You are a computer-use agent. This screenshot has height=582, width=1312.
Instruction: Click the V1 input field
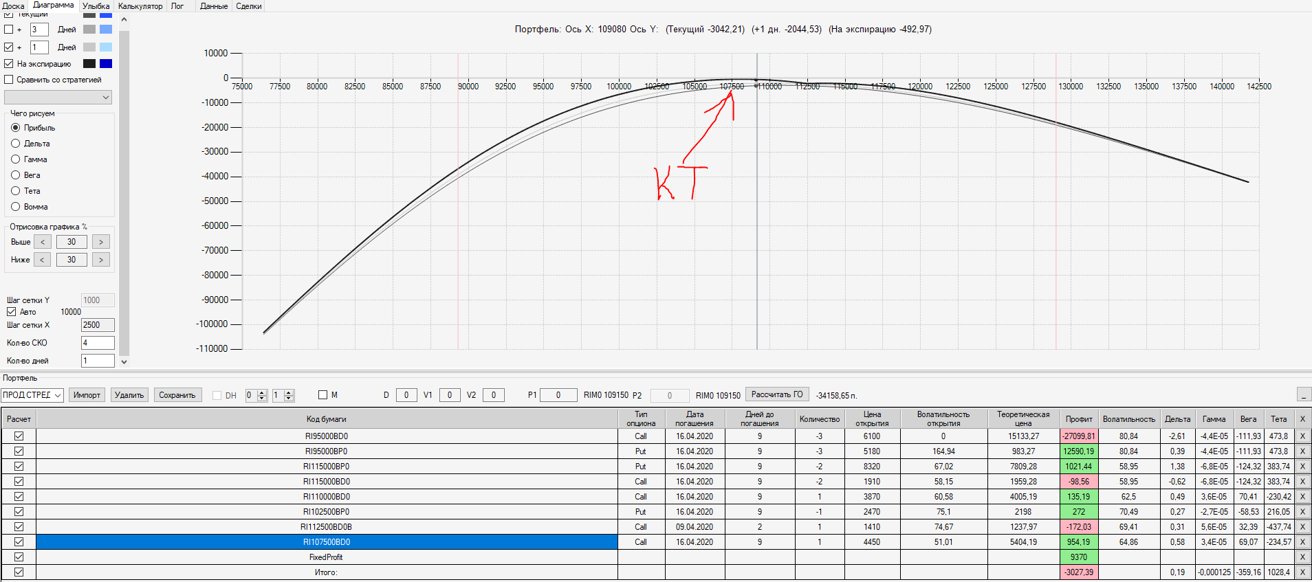click(x=450, y=395)
